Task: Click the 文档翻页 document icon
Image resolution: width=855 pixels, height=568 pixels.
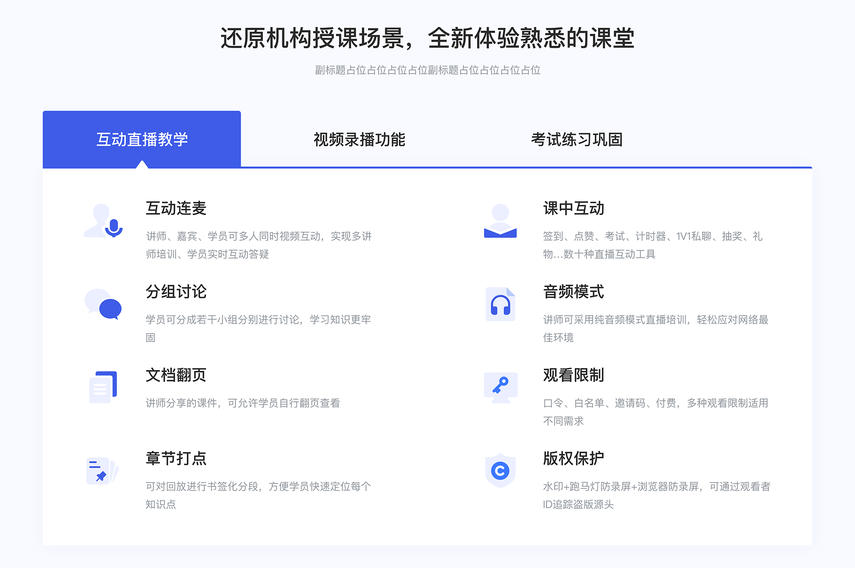Action: [101, 384]
